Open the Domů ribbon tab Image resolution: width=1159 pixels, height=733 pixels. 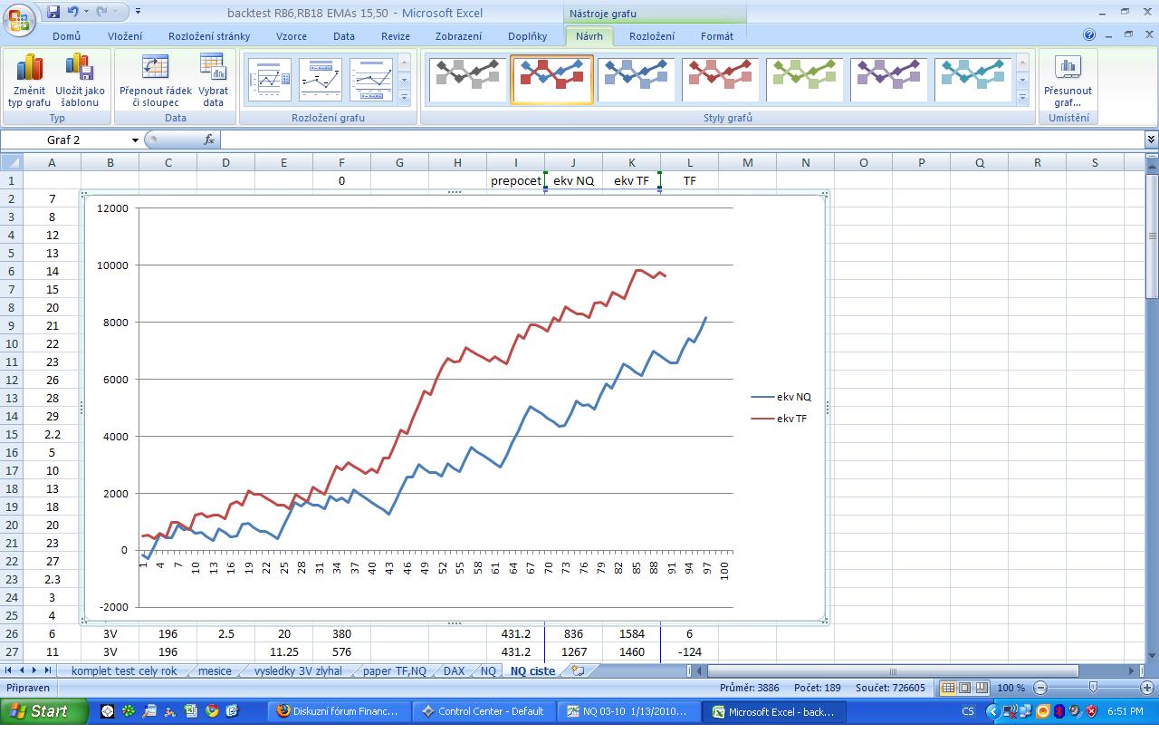[66, 36]
